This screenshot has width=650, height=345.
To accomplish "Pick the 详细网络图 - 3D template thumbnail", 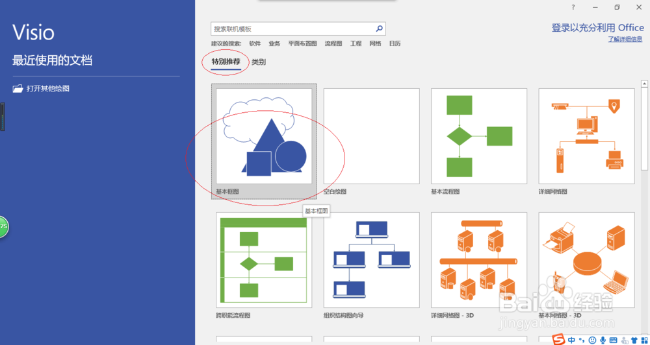I will tap(479, 260).
